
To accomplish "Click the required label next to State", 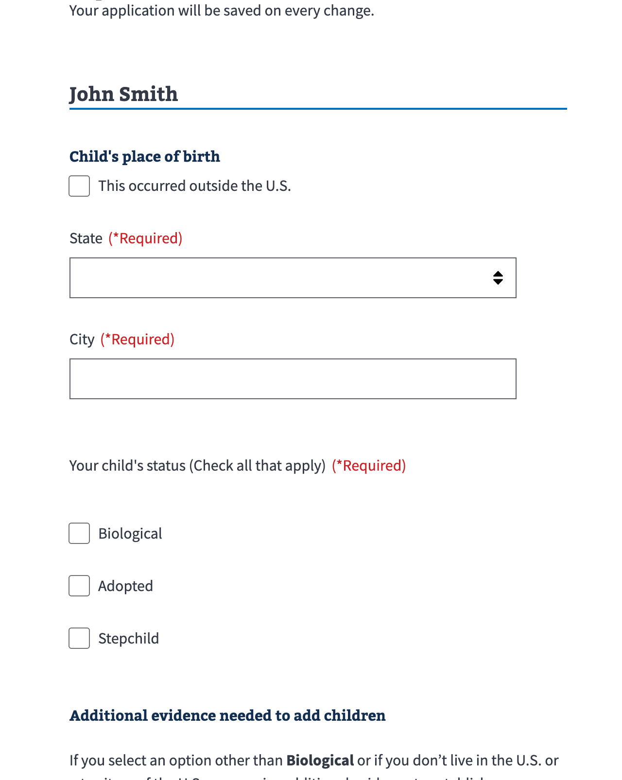I will [x=145, y=238].
